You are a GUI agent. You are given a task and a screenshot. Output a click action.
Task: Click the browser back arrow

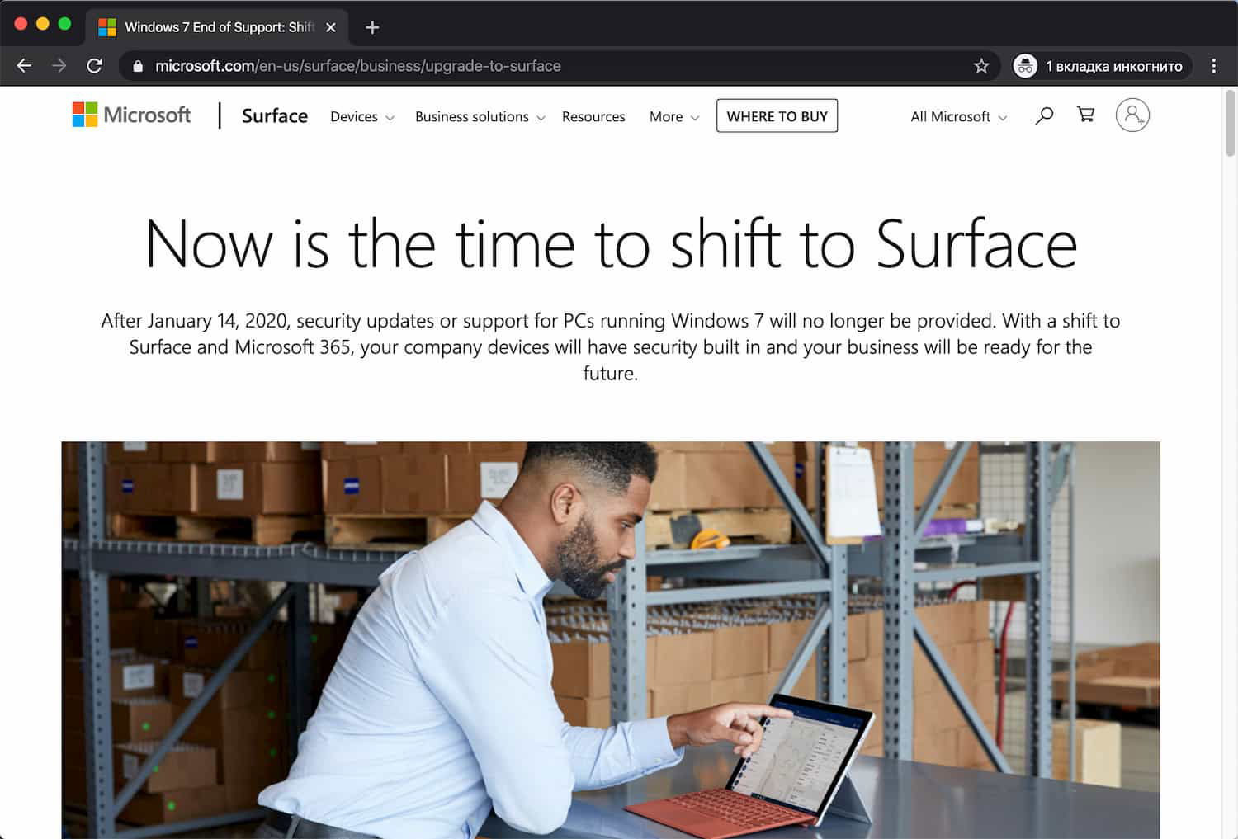click(x=24, y=66)
